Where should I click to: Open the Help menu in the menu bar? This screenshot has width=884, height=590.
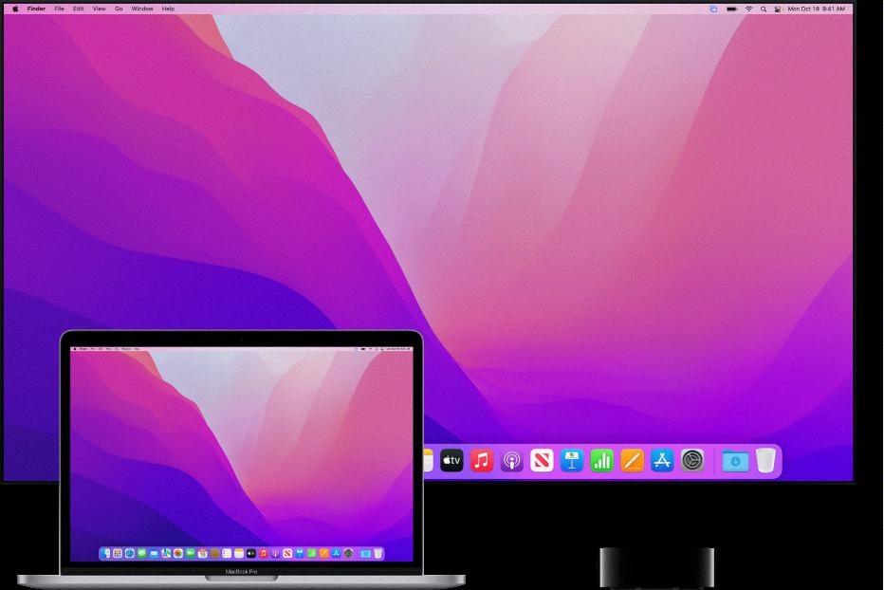point(168,9)
